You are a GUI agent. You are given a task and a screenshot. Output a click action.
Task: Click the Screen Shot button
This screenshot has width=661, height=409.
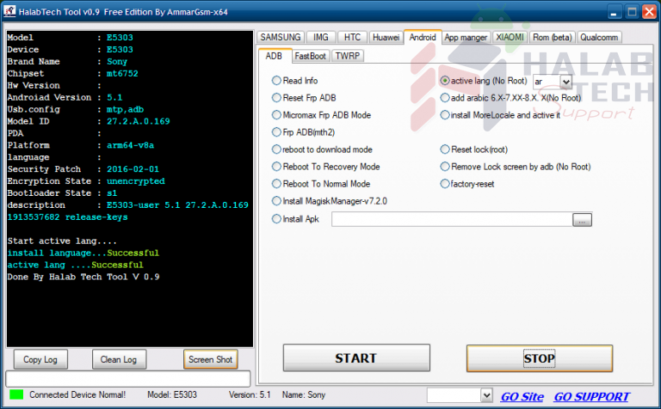tap(211, 359)
